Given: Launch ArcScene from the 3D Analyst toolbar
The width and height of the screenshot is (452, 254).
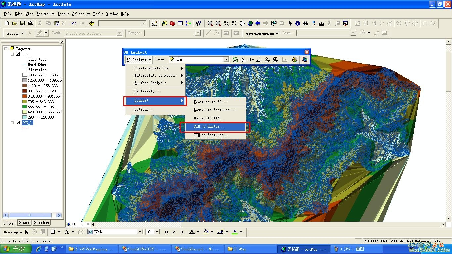Looking at the screenshot, I should coord(295,60).
